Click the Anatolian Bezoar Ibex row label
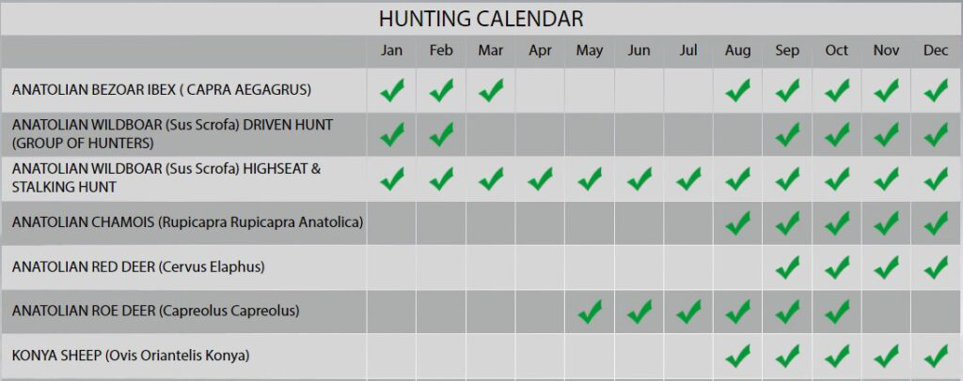963x381 pixels. coord(162,90)
